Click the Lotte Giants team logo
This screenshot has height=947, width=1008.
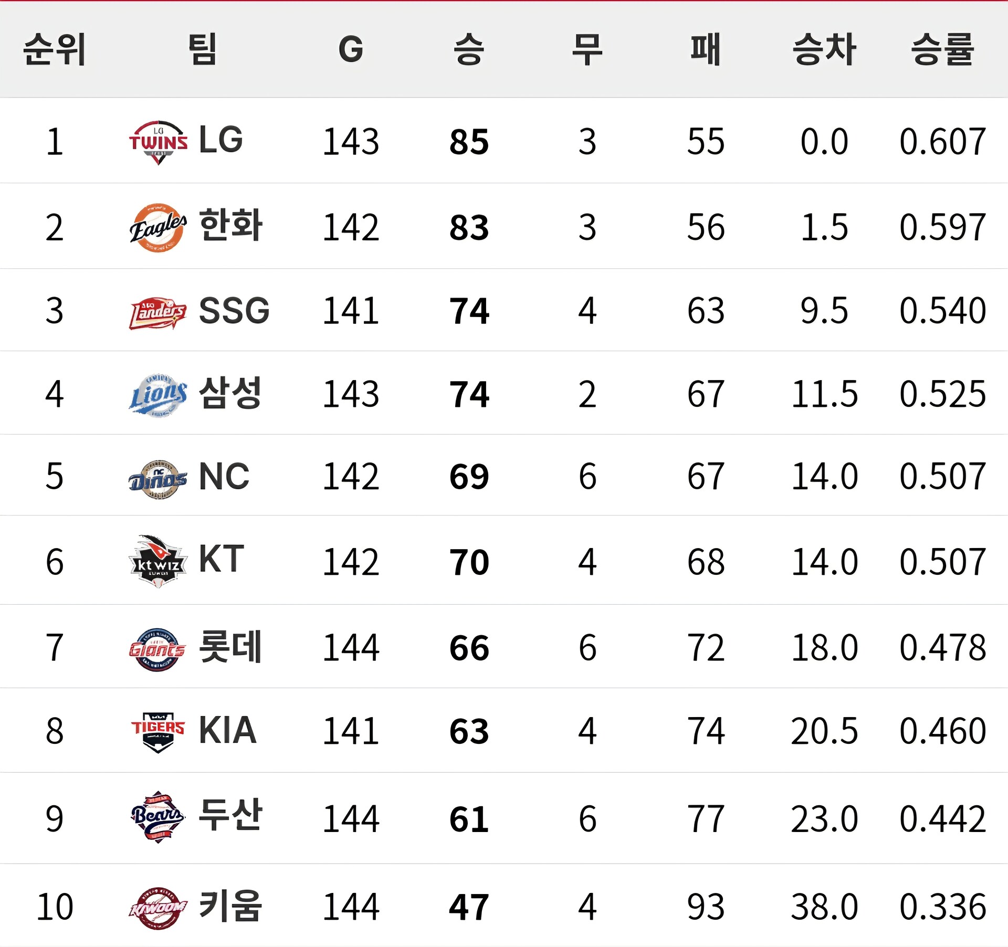point(157,649)
